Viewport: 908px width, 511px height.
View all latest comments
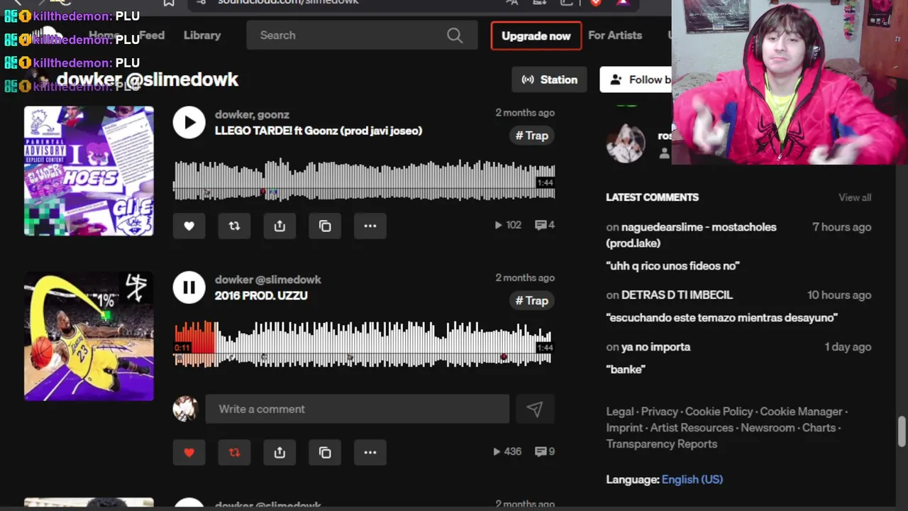point(855,197)
